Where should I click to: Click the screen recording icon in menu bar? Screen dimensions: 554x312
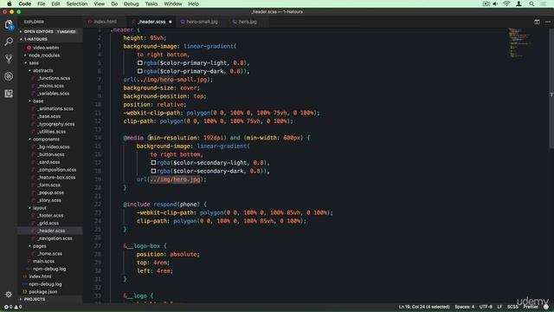pyautogui.click(x=486, y=3)
